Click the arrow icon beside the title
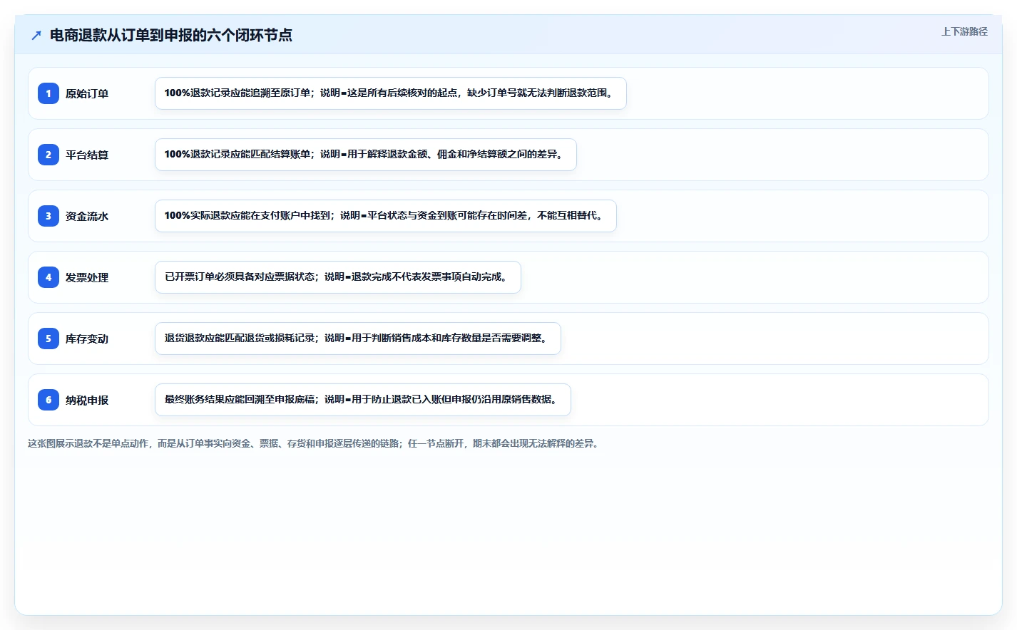 coord(36,35)
